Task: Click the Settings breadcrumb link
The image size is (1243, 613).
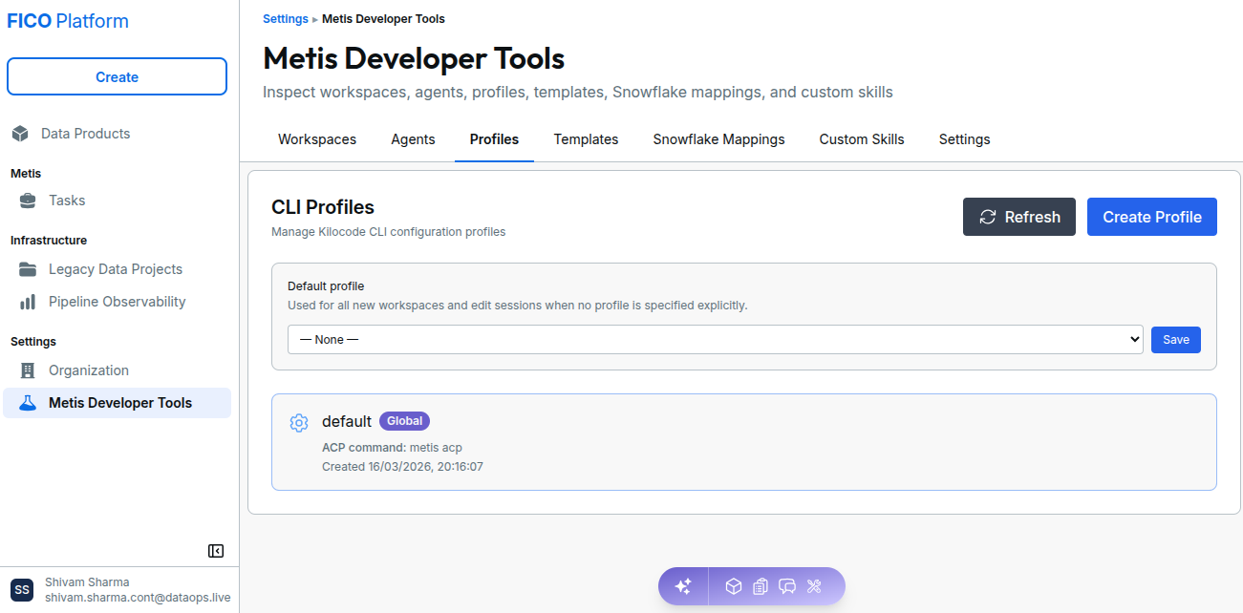Action: 286,19
